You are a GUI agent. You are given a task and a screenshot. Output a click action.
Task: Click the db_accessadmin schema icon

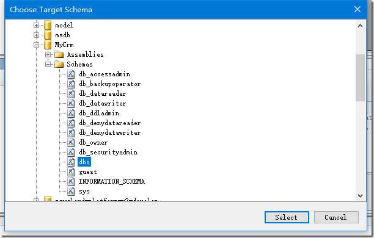71,74
